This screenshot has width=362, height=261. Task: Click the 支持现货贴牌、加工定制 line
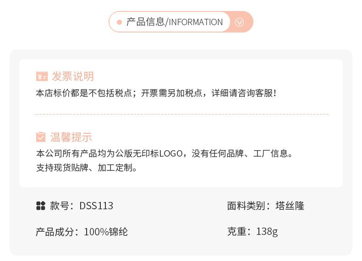pyautogui.click(x=87, y=168)
